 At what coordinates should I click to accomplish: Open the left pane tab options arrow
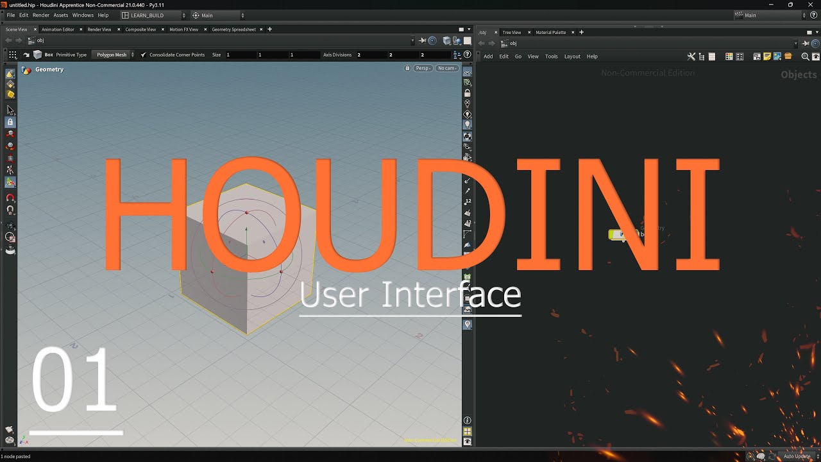[469, 29]
